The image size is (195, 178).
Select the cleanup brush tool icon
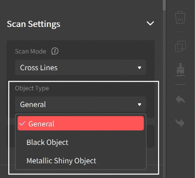pyautogui.click(x=180, y=70)
